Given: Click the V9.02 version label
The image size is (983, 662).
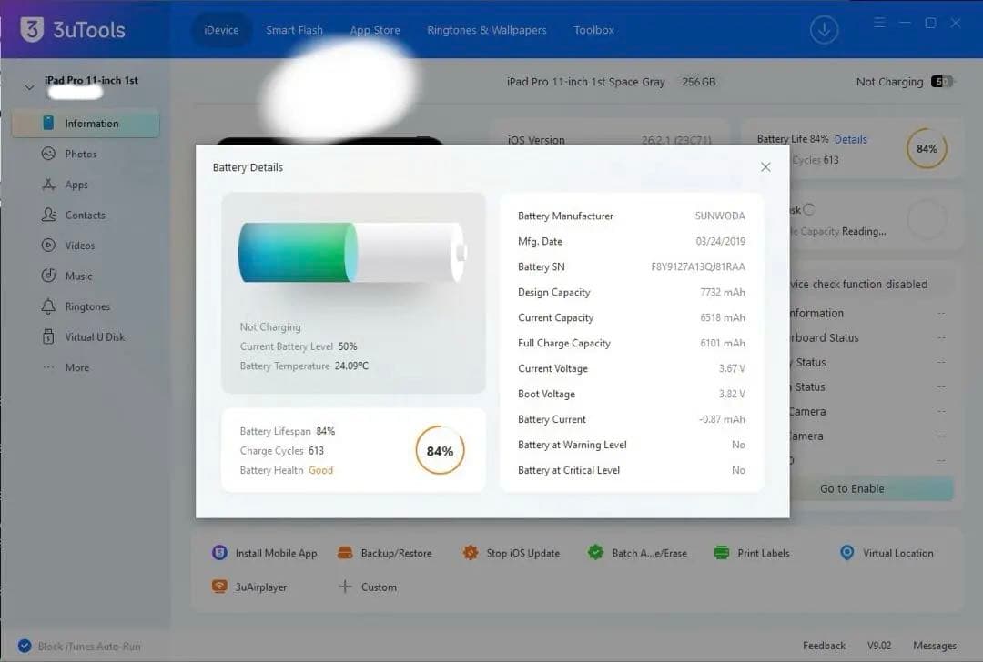Looking at the screenshot, I should [879, 646].
